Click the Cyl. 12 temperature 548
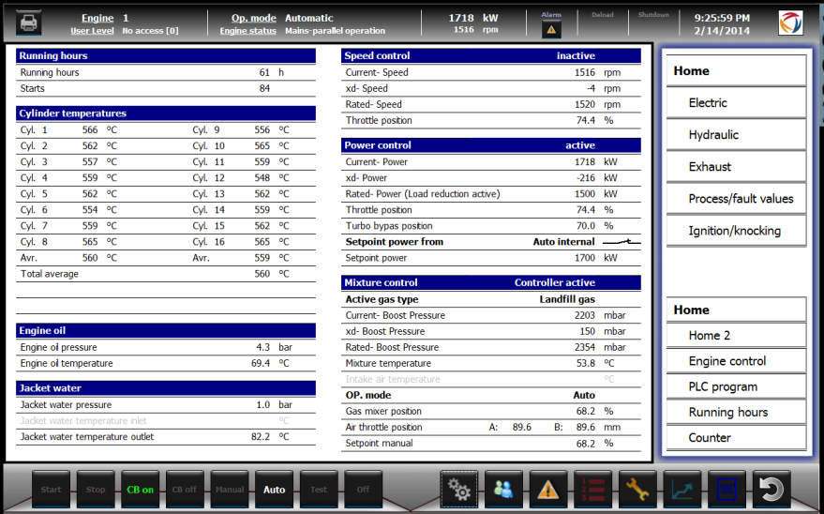 [x=262, y=178]
